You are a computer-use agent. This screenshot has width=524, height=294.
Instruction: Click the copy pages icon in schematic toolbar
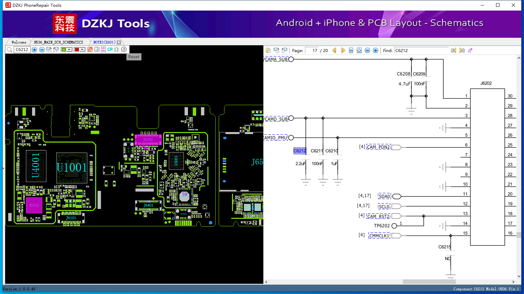268,50
